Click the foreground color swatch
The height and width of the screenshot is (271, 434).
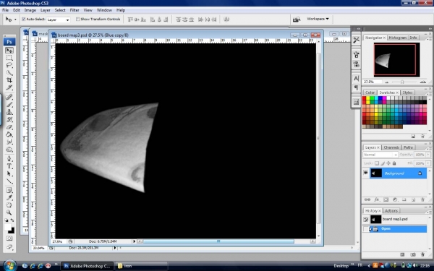click(7, 228)
